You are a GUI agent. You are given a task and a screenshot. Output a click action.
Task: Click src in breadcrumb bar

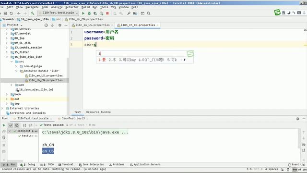(57, 19)
